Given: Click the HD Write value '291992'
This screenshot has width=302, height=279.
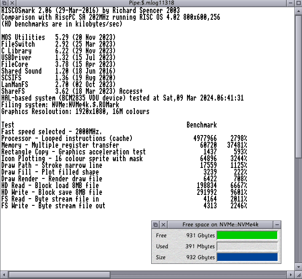Looking at the screenshot, I should click(207, 192).
